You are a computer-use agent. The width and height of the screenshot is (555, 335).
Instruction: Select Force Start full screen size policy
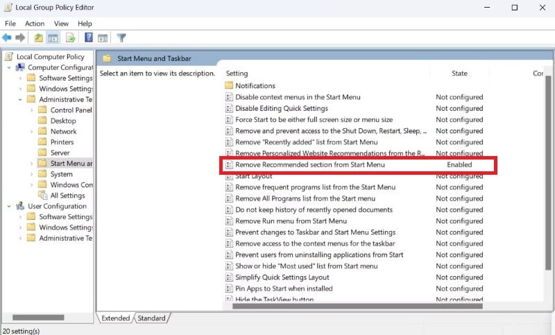(314, 119)
